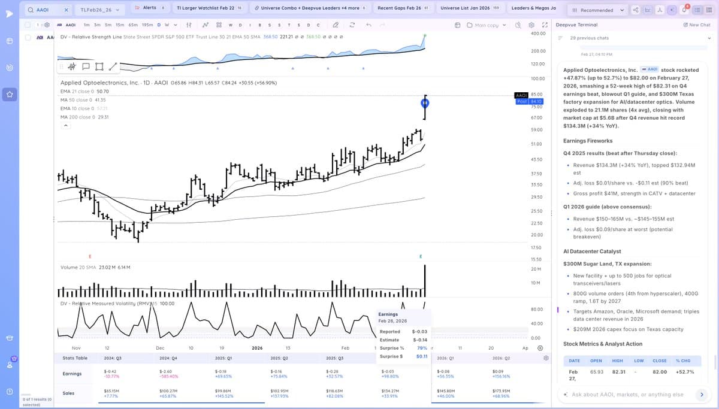Click the share nodes icon in the toolbar
The width and height of the screenshot is (719, 409).
[x=636, y=10]
